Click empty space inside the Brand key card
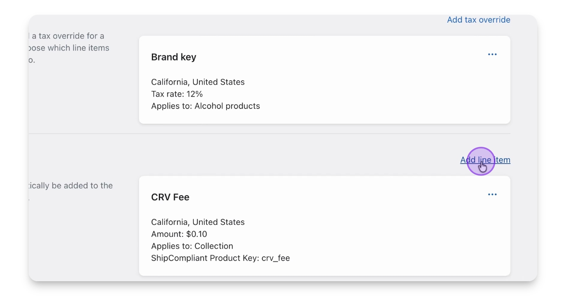Viewport: 566px width, 296px height. point(370,90)
